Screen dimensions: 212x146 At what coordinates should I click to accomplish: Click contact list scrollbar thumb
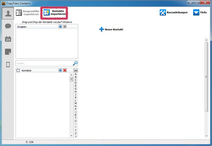click(71, 79)
